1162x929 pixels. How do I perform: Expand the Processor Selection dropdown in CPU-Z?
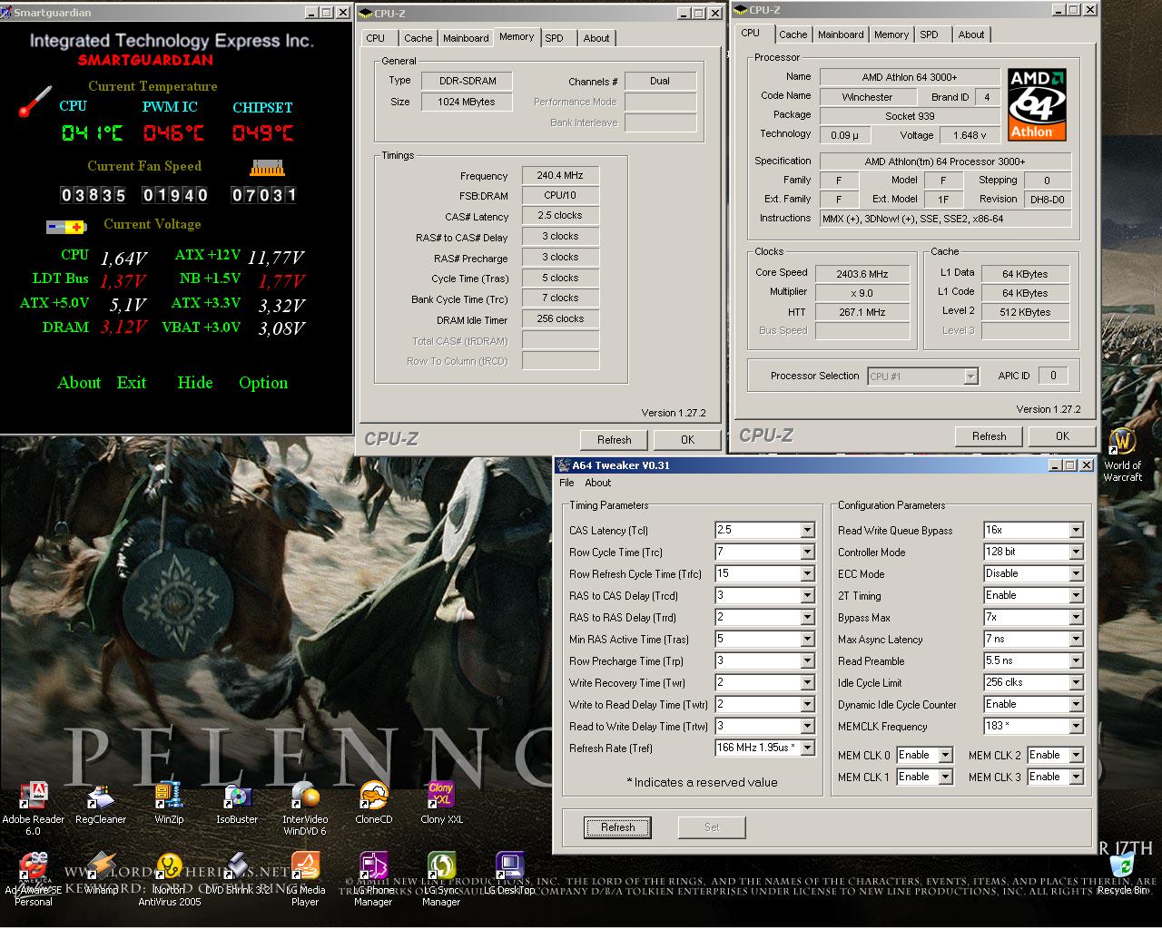[x=970, y=376]
